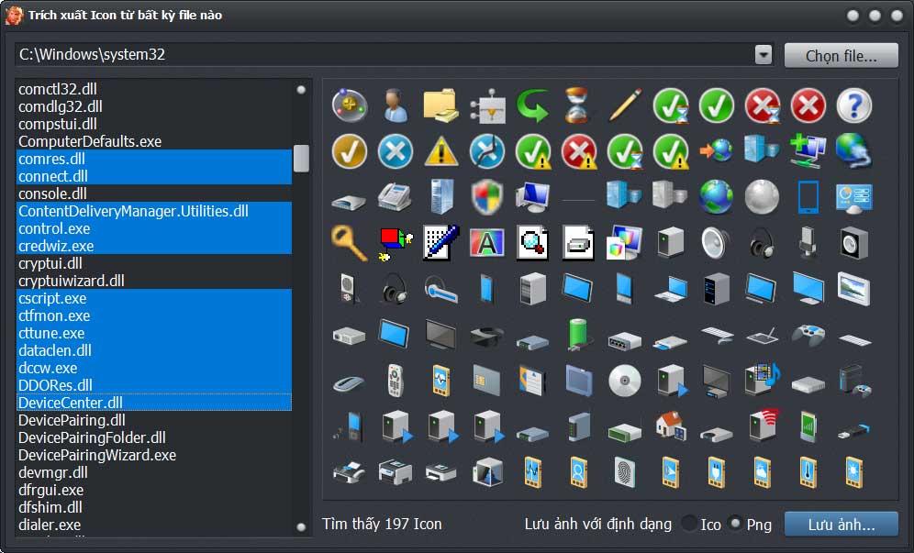The height and width of the screenshot is (553, 914).
Task: Select the green battery icon
Action: [578, 333]
